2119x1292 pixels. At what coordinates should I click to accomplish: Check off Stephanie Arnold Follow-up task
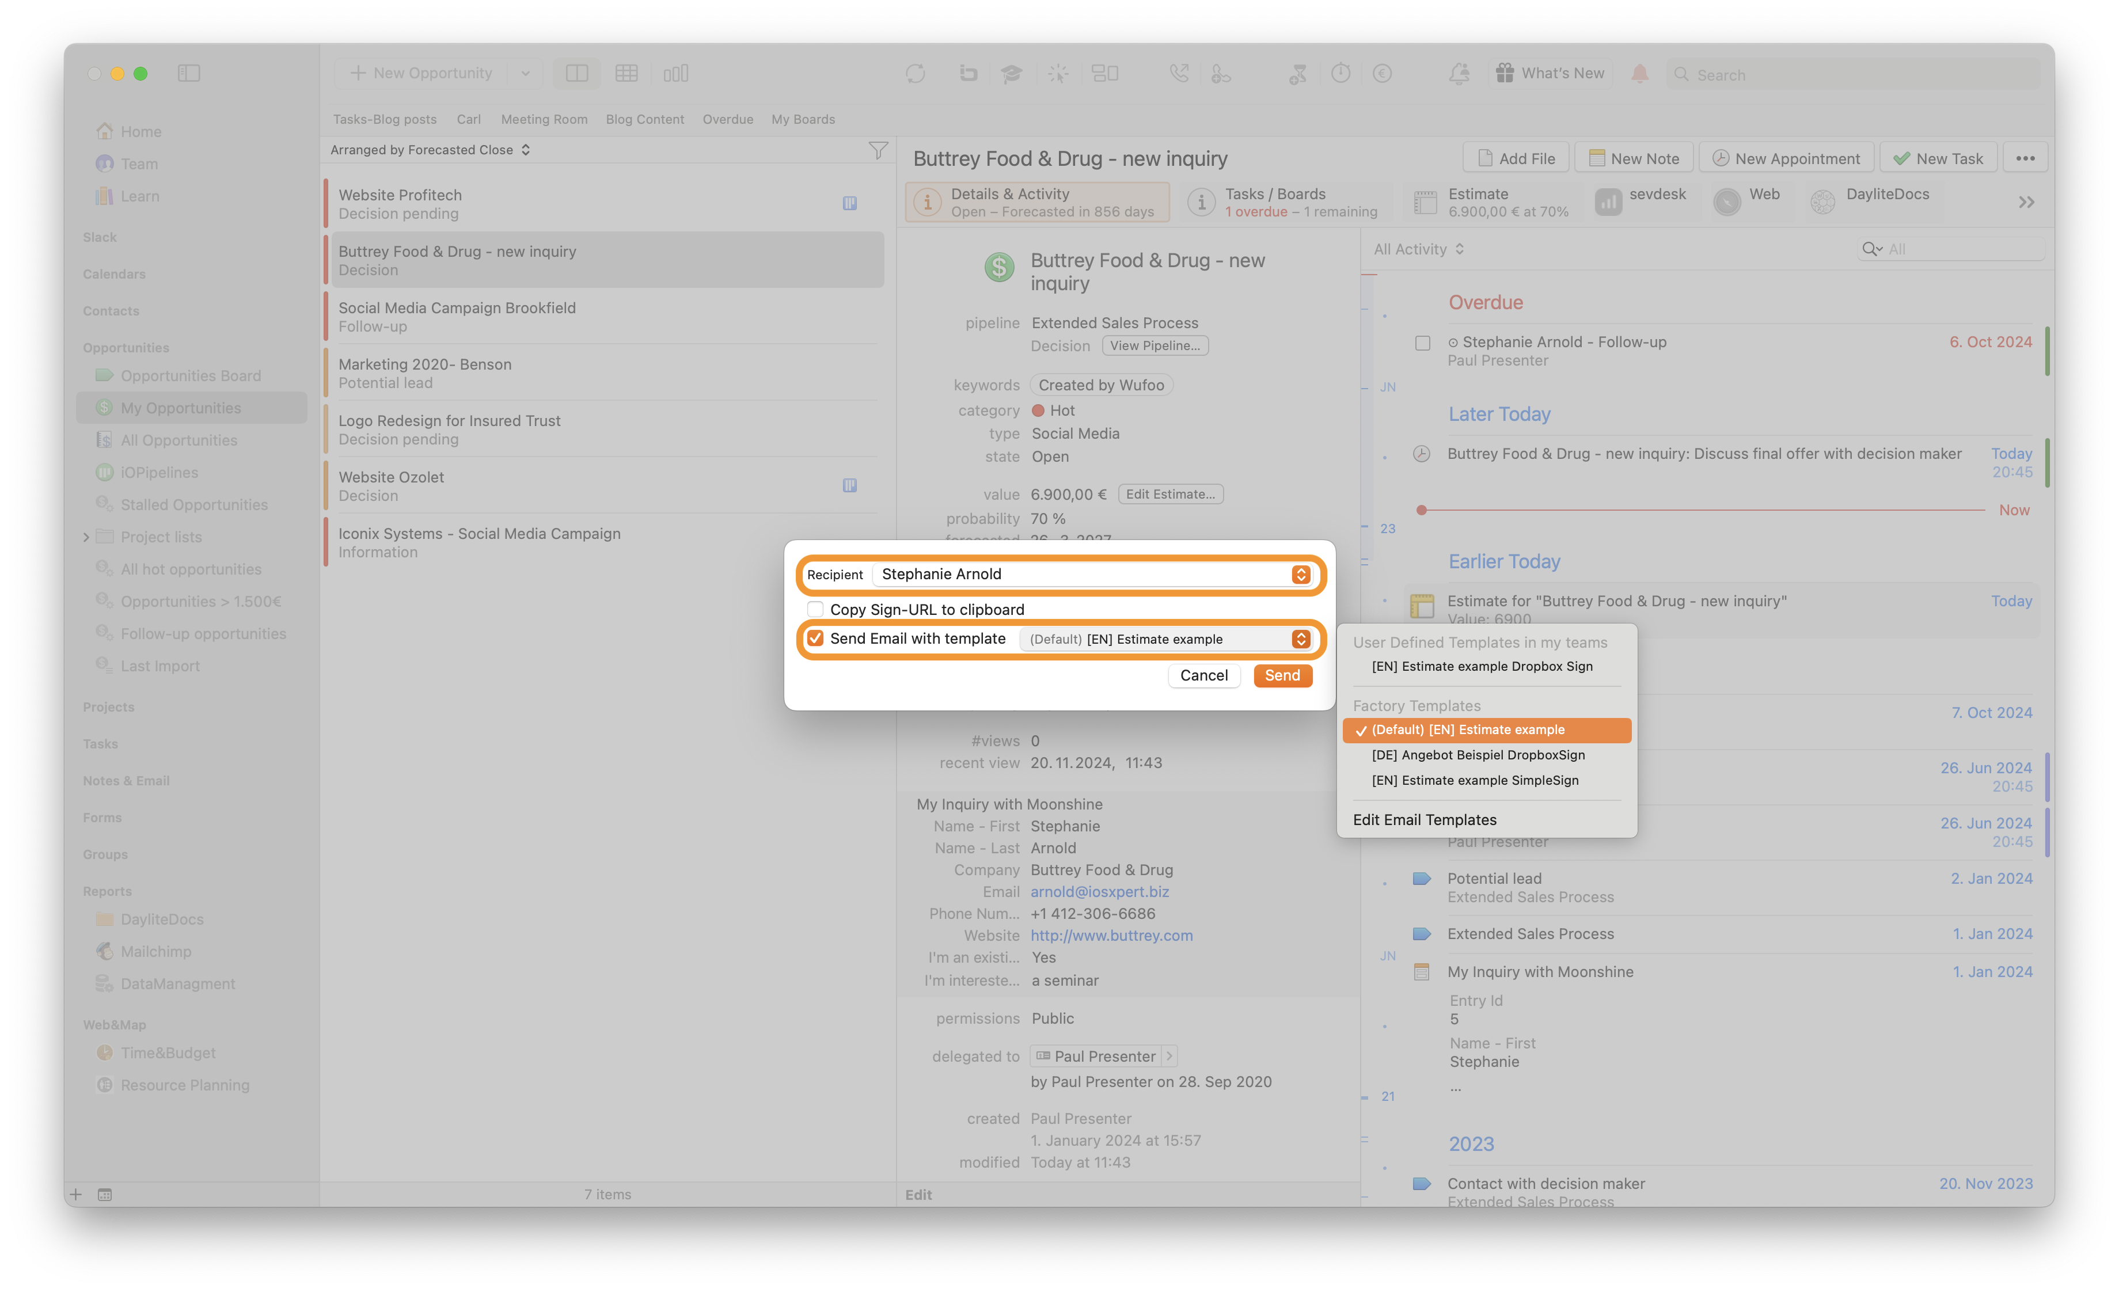tap(1422, 343)
